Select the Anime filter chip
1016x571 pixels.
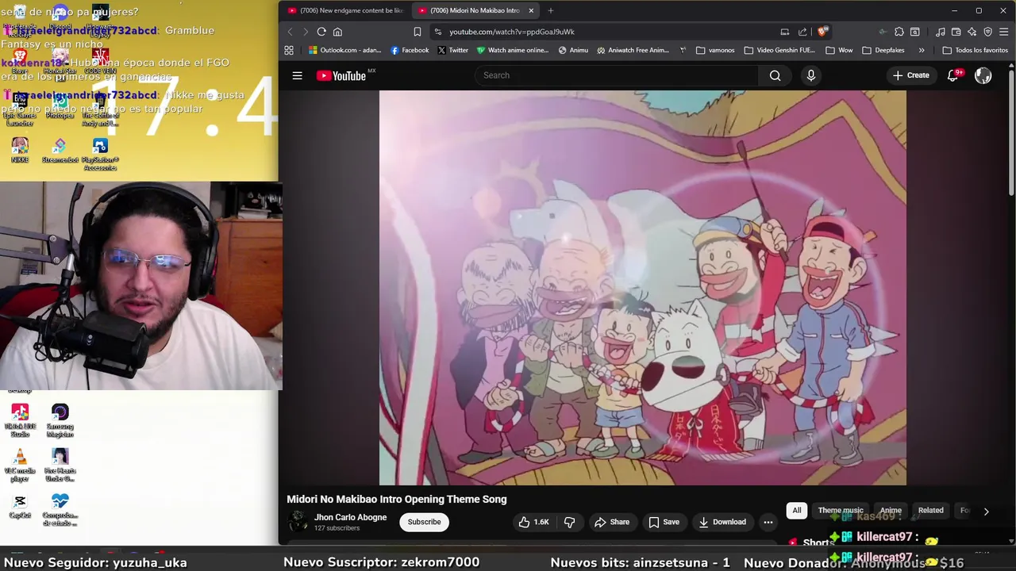point(891,511)
